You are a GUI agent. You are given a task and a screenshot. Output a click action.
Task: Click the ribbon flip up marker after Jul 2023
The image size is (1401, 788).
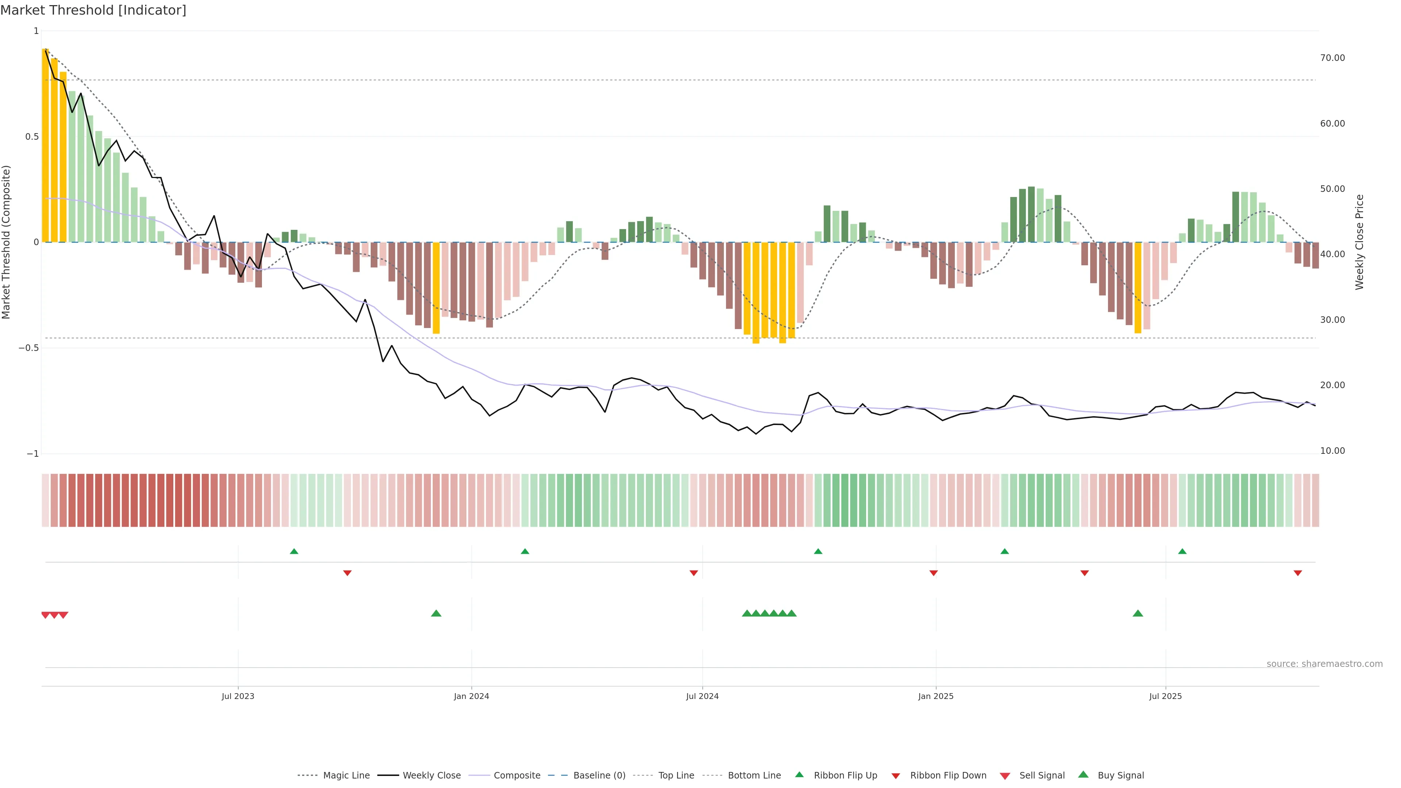tap(294, 552)
